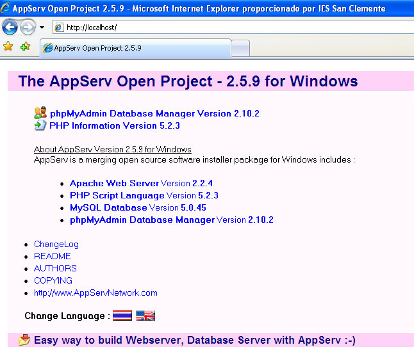Click the 'About AppServ Version 2.5.9 for Windows' heading

click(x=113, y=149)
